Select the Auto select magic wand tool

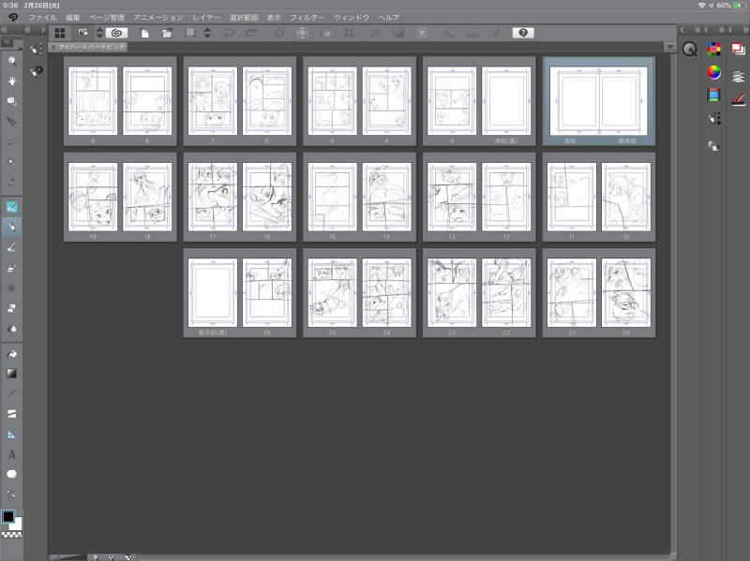tap(11, 162)
